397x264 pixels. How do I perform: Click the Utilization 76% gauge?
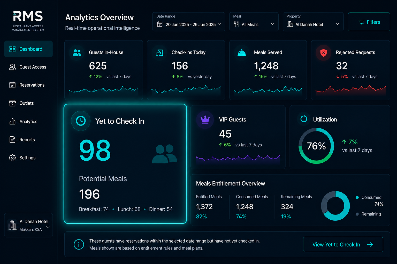(316, 146)
